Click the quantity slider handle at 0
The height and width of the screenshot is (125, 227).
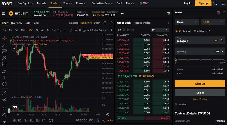point(176,59)
